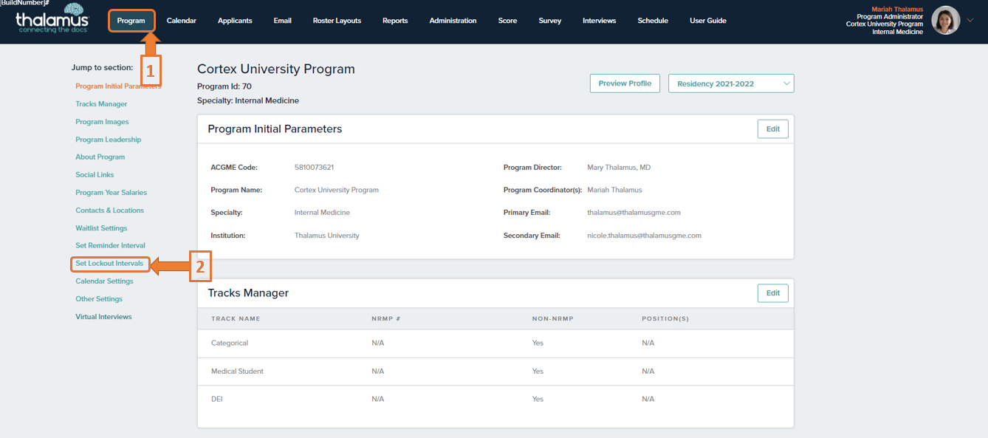Click the Mariah Thalamus username in header
Viewport: 988px width, 438px height.
point(897,10)
